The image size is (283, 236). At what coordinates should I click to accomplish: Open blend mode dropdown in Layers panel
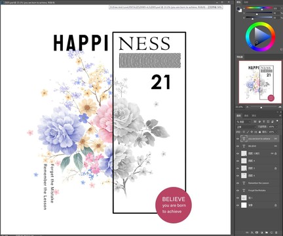[x=246, y=127]
